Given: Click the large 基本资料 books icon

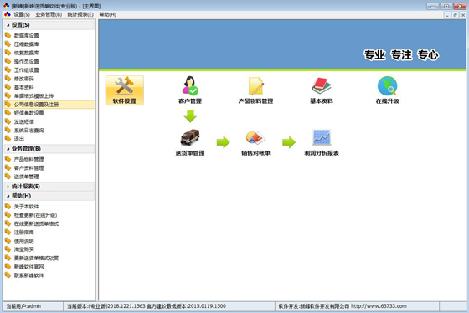Looking at the screenshot, I should tap(322, 90).
